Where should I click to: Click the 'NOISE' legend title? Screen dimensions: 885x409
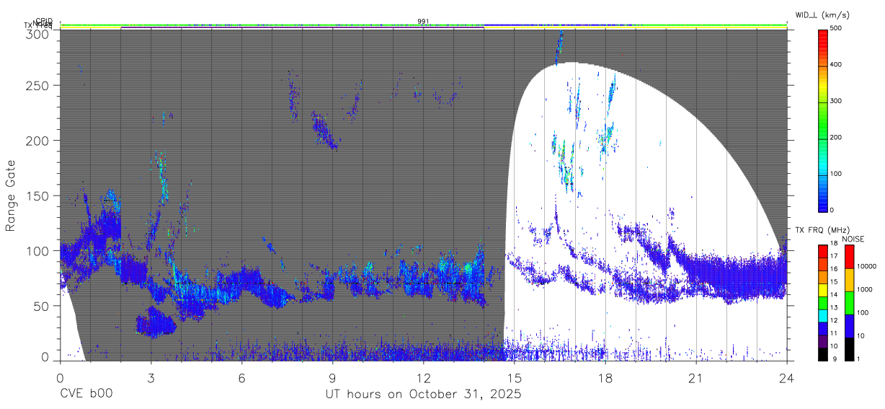(853, 239)
